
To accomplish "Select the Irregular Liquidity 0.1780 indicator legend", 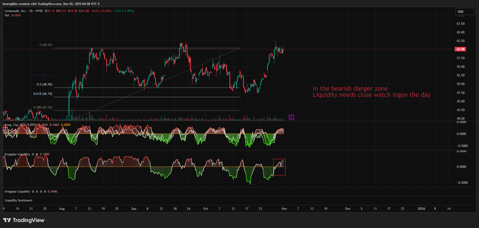I will [17, 154].
